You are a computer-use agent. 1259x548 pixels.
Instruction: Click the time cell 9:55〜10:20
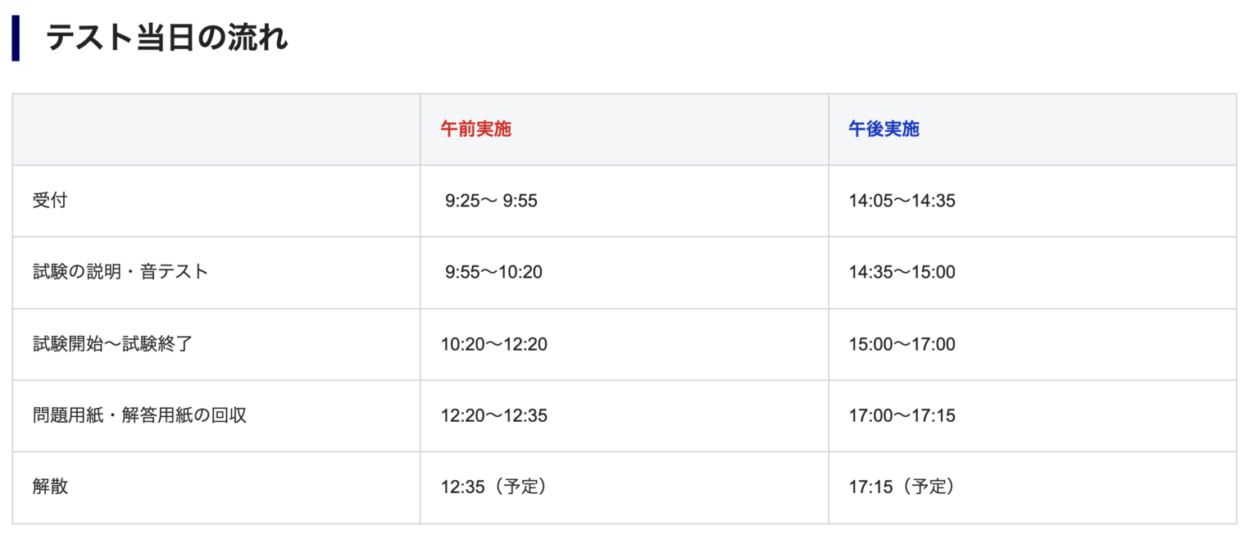point(493,272)
